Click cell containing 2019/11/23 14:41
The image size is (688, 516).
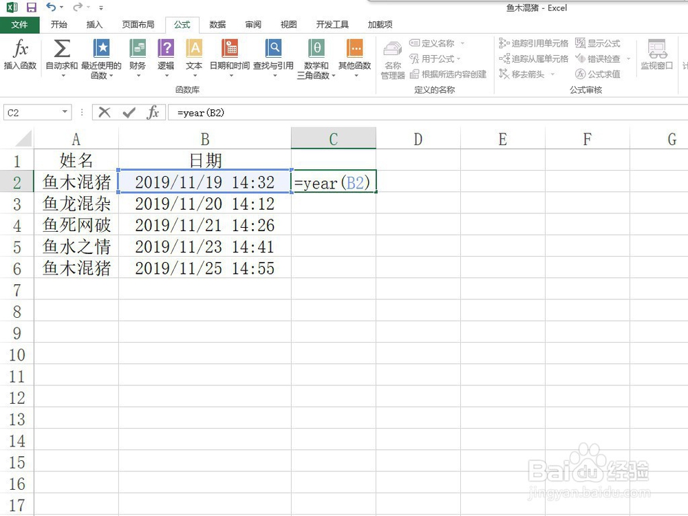point(205,246)
